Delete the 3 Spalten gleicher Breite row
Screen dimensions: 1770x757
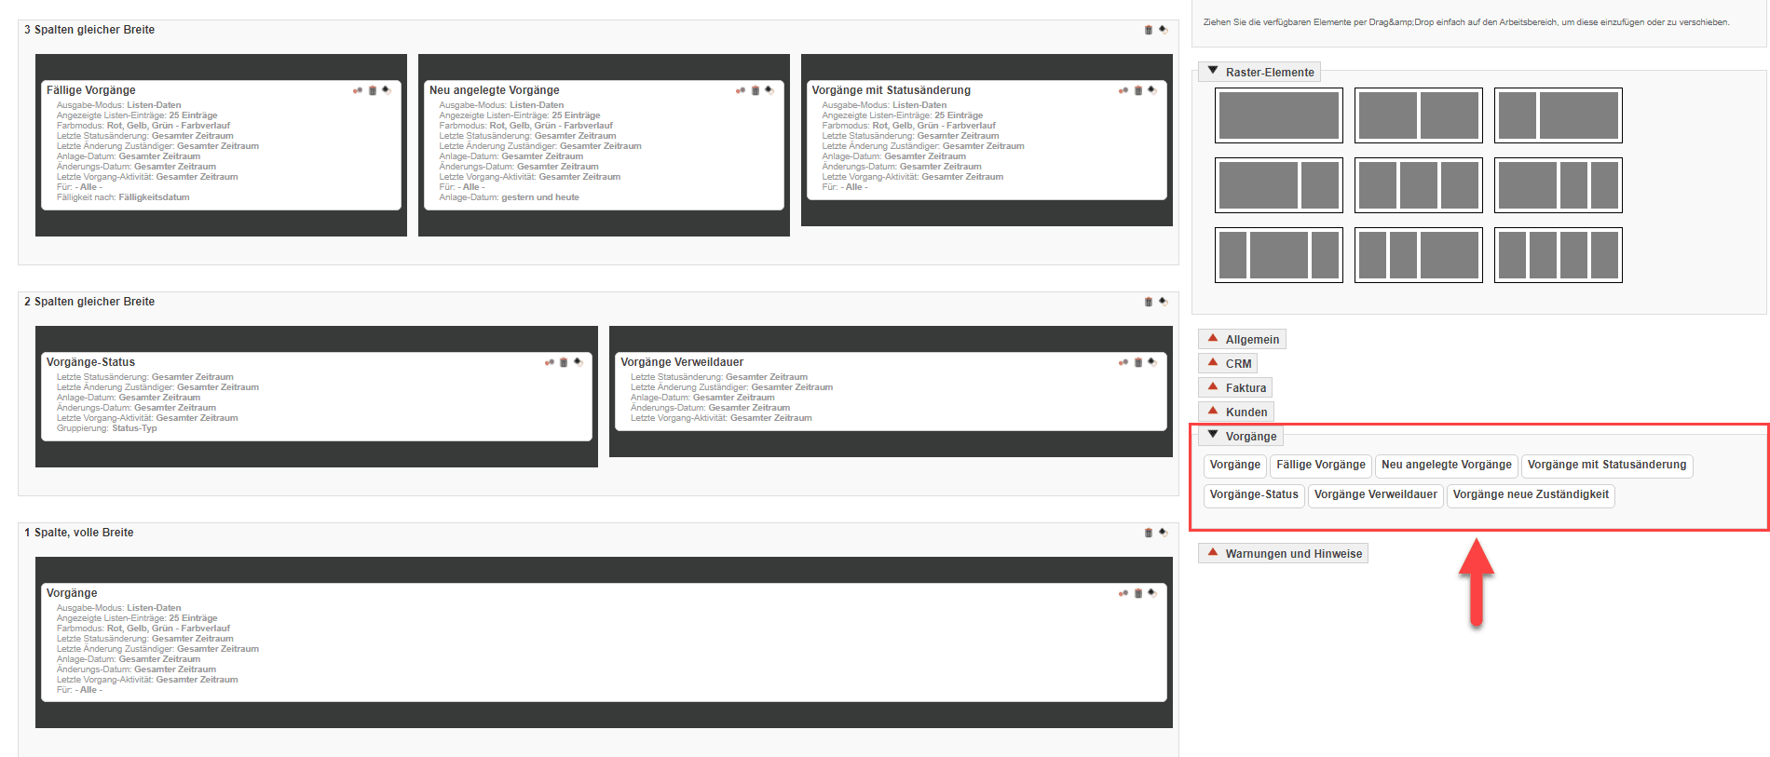[x=1148, y=30]
